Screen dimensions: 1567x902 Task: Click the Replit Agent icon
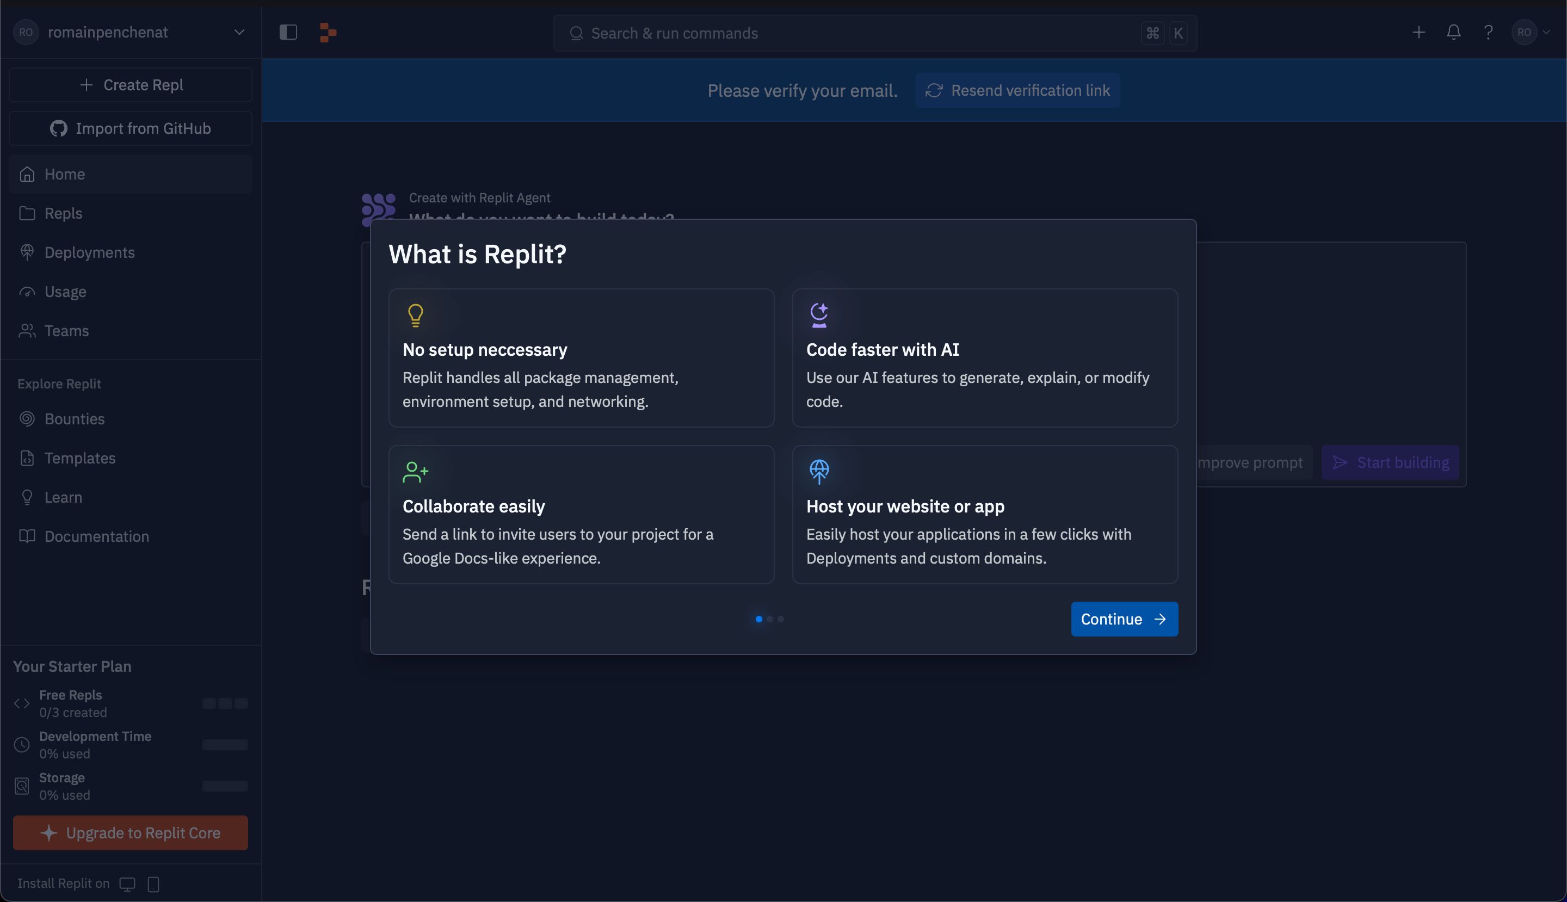tap(380, 207)
